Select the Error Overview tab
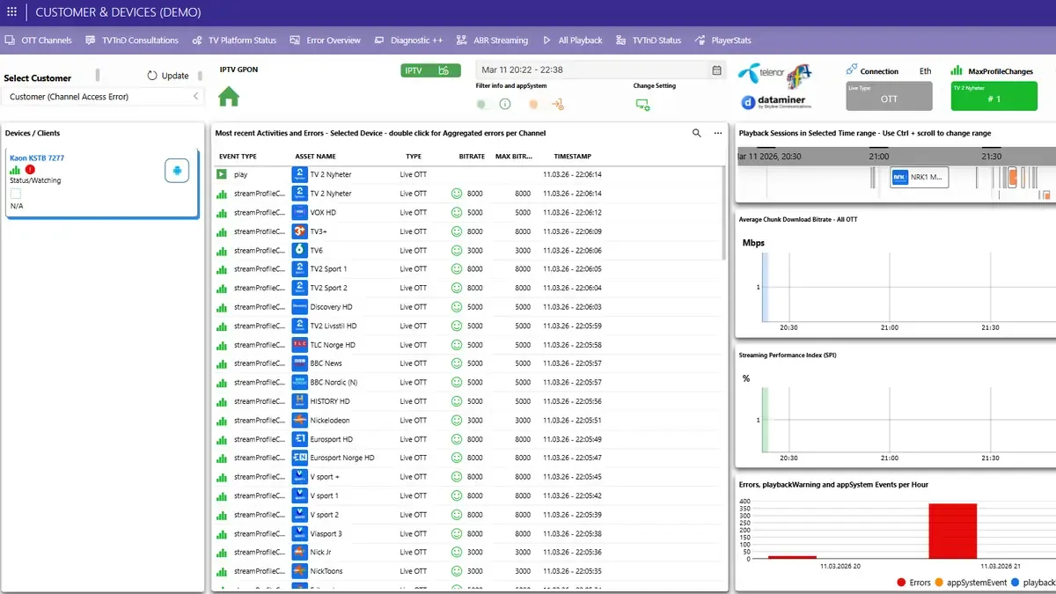 tap(325, 40)
